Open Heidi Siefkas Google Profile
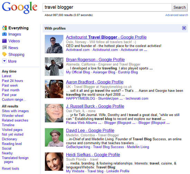The height and width of the screenshot is (174, 190). (x=93, y=155)
